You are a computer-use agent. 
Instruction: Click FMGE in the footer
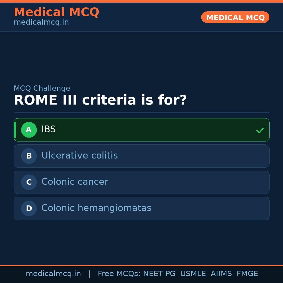point(247,274)
